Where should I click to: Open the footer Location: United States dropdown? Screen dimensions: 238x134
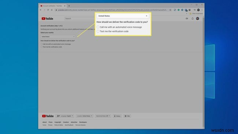pyautogui.click(x=85, y=116)
